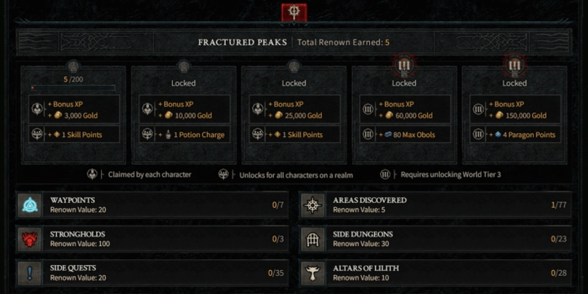
Task: Click the Areas Discovered compass icon
Action: (x=313, y=205)
